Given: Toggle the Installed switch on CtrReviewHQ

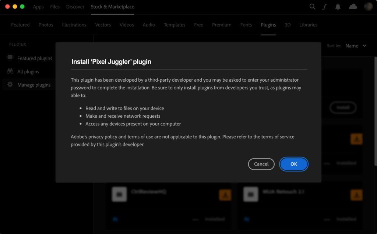Looking at the screenshot, I should click(x=195, y=219).
